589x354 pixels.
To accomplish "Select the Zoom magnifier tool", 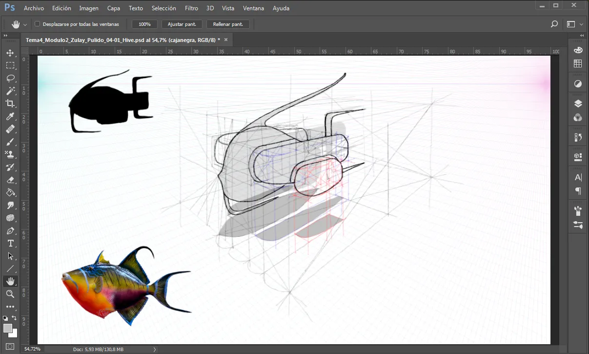I will pos(10,294).
